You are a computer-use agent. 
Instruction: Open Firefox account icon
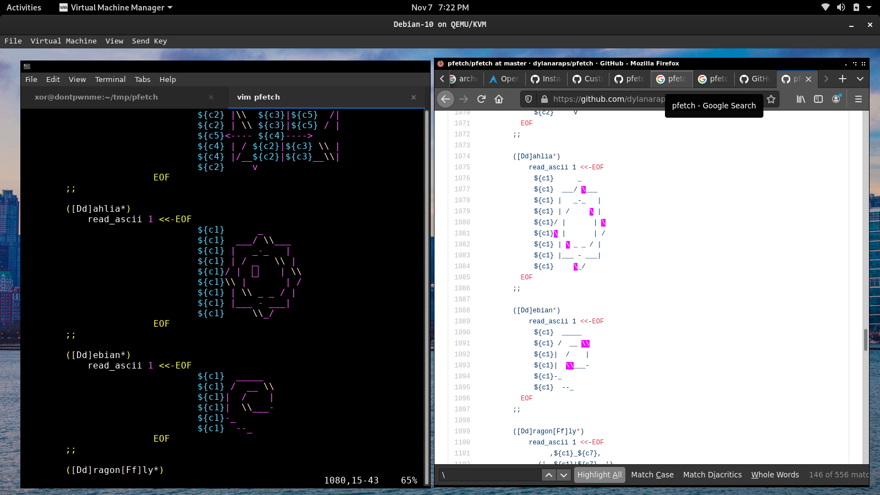click(836, 99)
